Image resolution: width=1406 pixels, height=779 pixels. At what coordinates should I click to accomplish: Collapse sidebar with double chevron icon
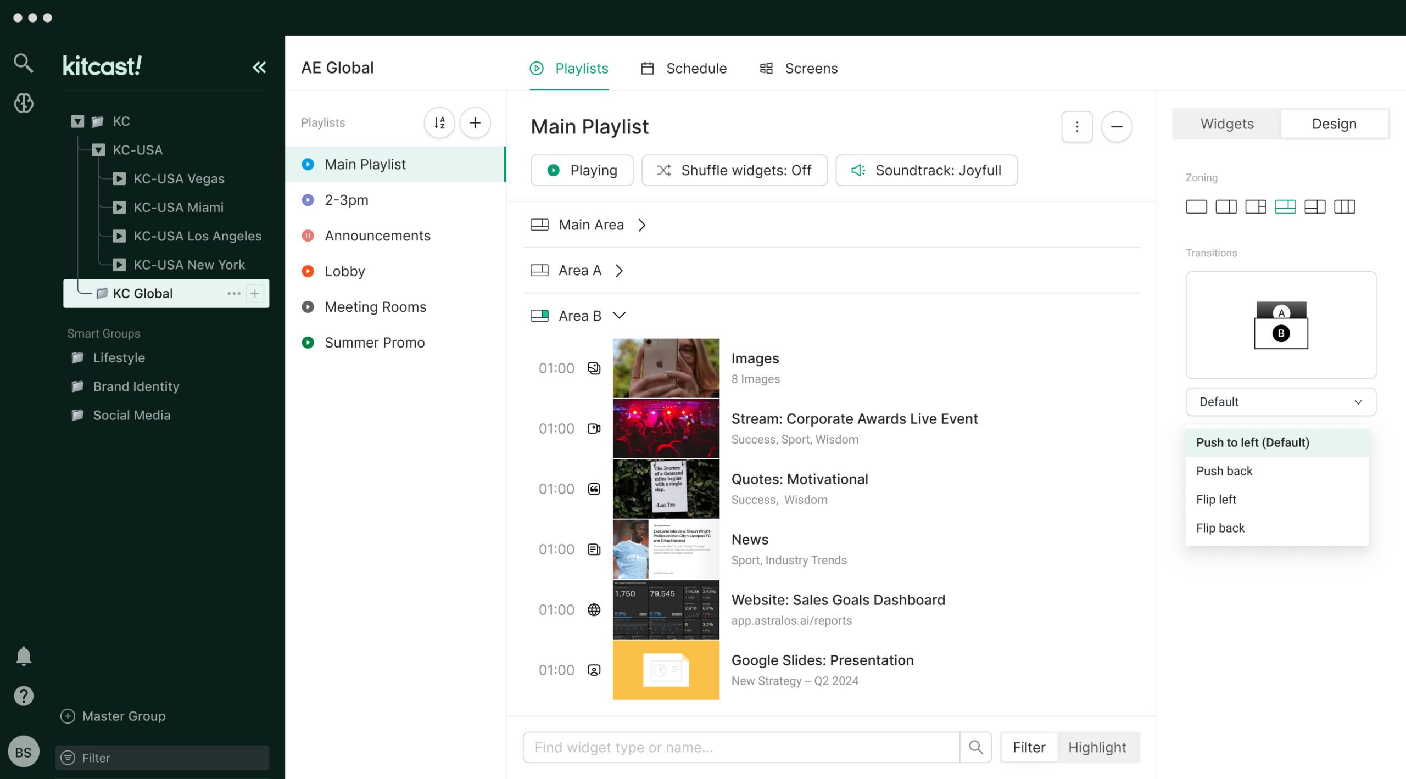[x=259, y=68]
